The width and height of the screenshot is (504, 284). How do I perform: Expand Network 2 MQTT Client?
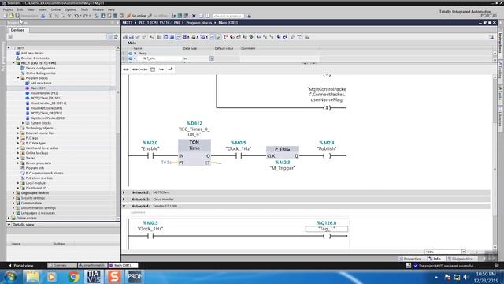124,192
